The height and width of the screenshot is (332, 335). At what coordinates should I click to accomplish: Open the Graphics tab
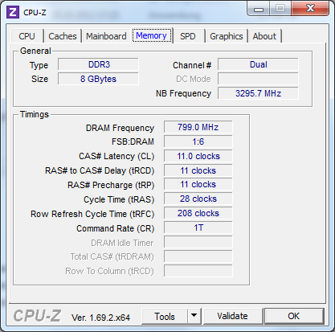227,36
